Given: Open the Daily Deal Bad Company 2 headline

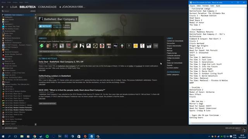Looking at the screenshot, I should tap(61, 62).
